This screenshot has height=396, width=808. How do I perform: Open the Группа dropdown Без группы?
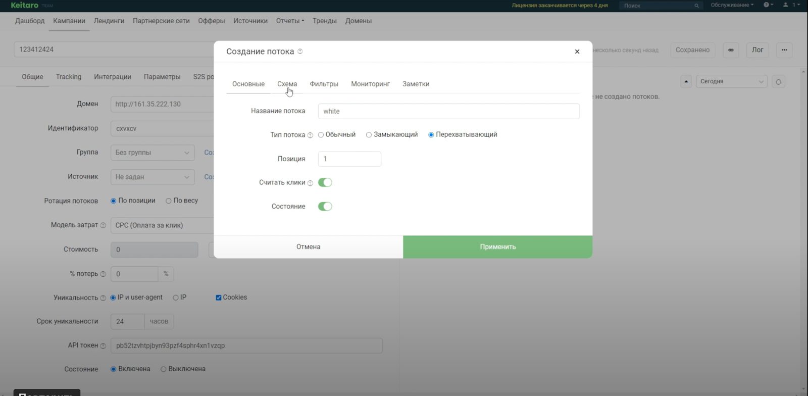153,153
